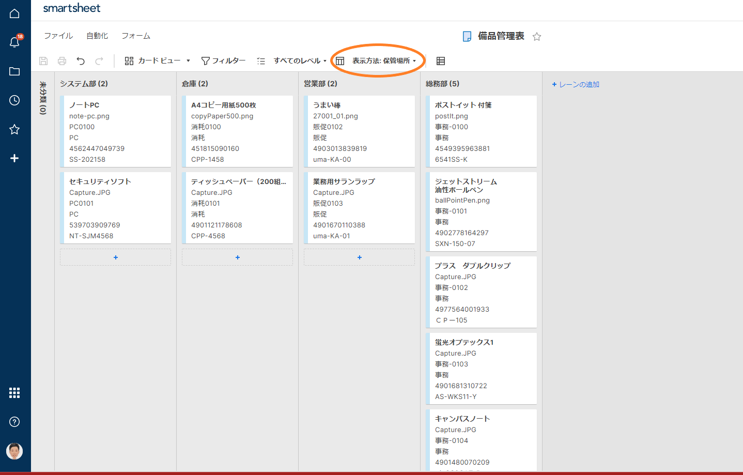Open the 自動化 menu
Viewport: 743px width, 475px height.
(97, 36)
